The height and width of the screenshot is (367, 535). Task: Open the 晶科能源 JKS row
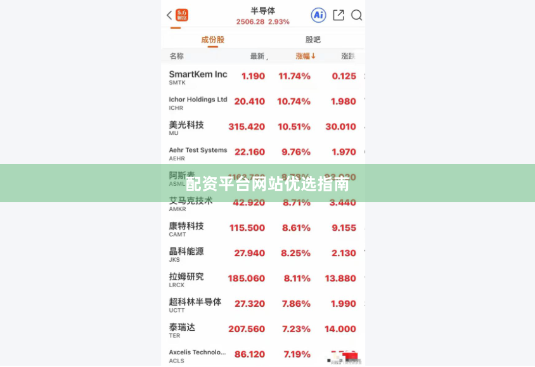263,254
